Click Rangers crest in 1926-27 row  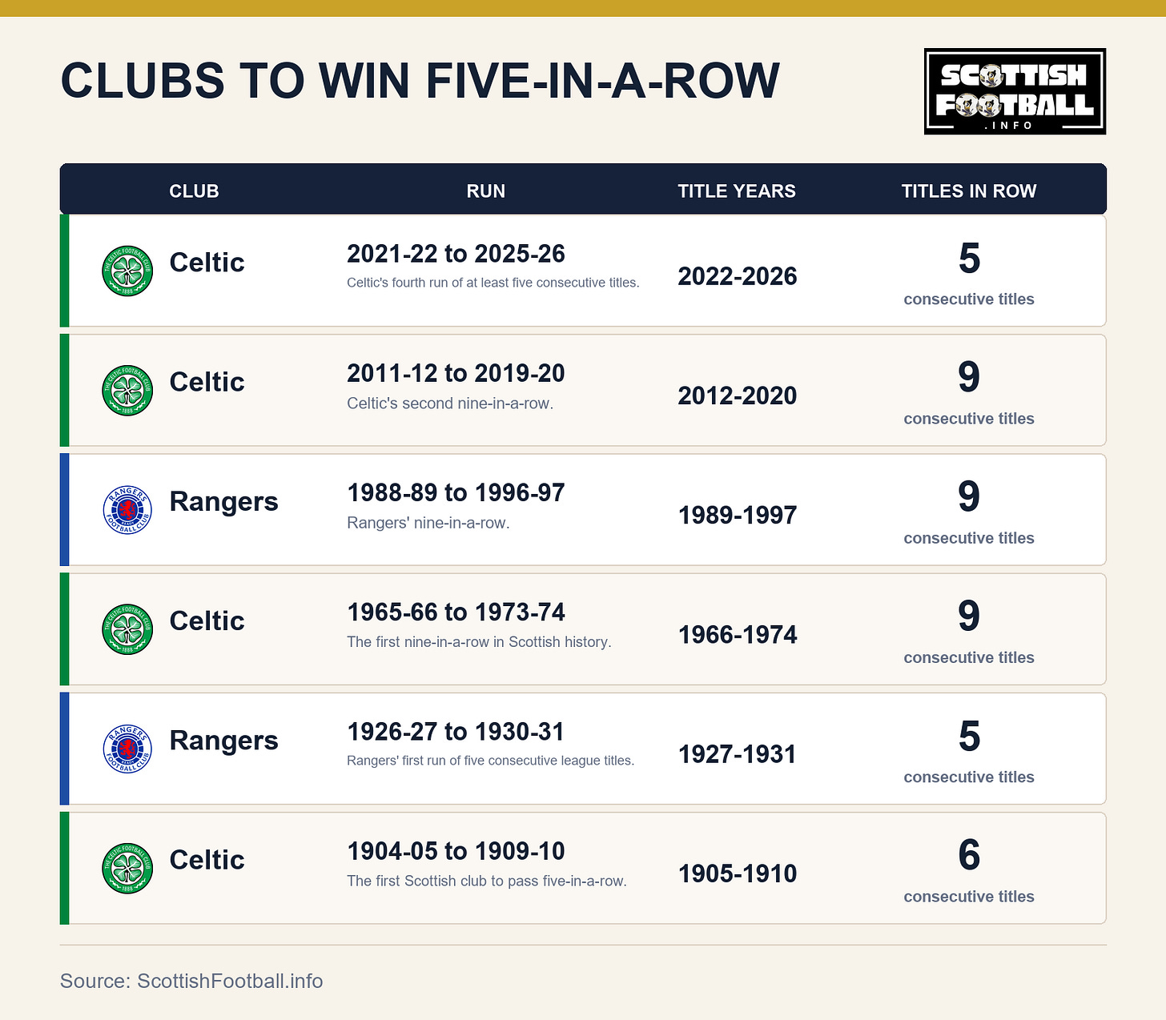point(127,749)
